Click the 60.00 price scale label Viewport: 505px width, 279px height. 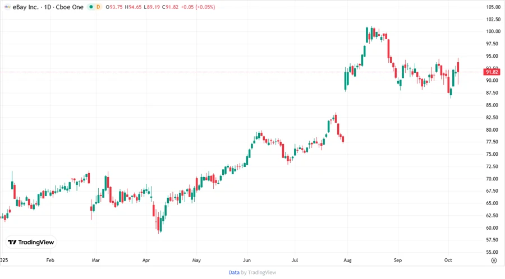[x=493, y=228]
